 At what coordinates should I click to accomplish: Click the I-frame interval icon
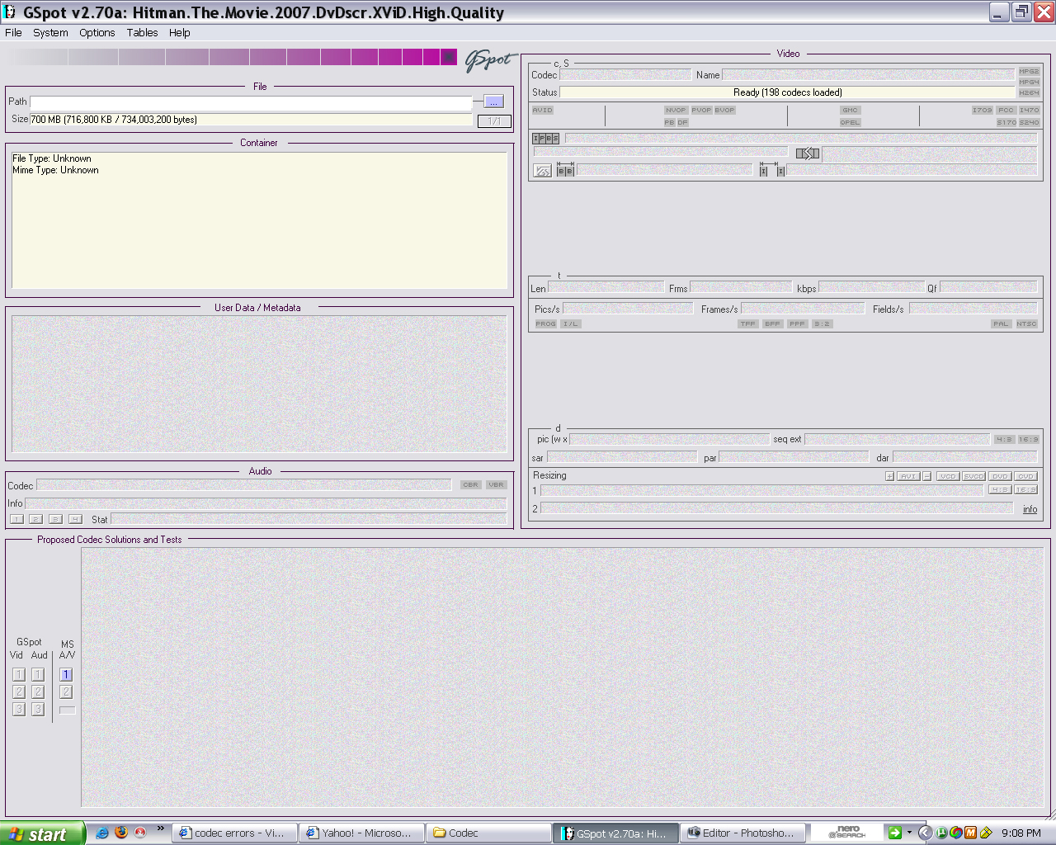pos(771,170)
